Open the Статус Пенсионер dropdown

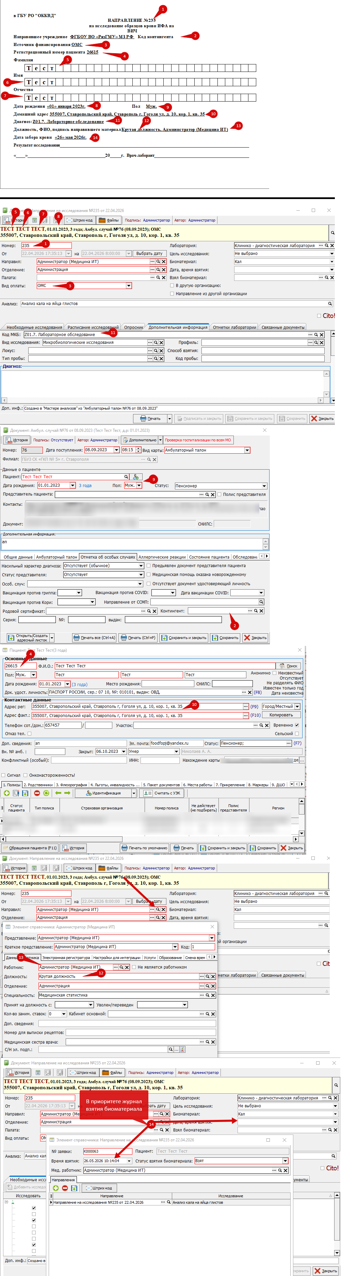264,486
